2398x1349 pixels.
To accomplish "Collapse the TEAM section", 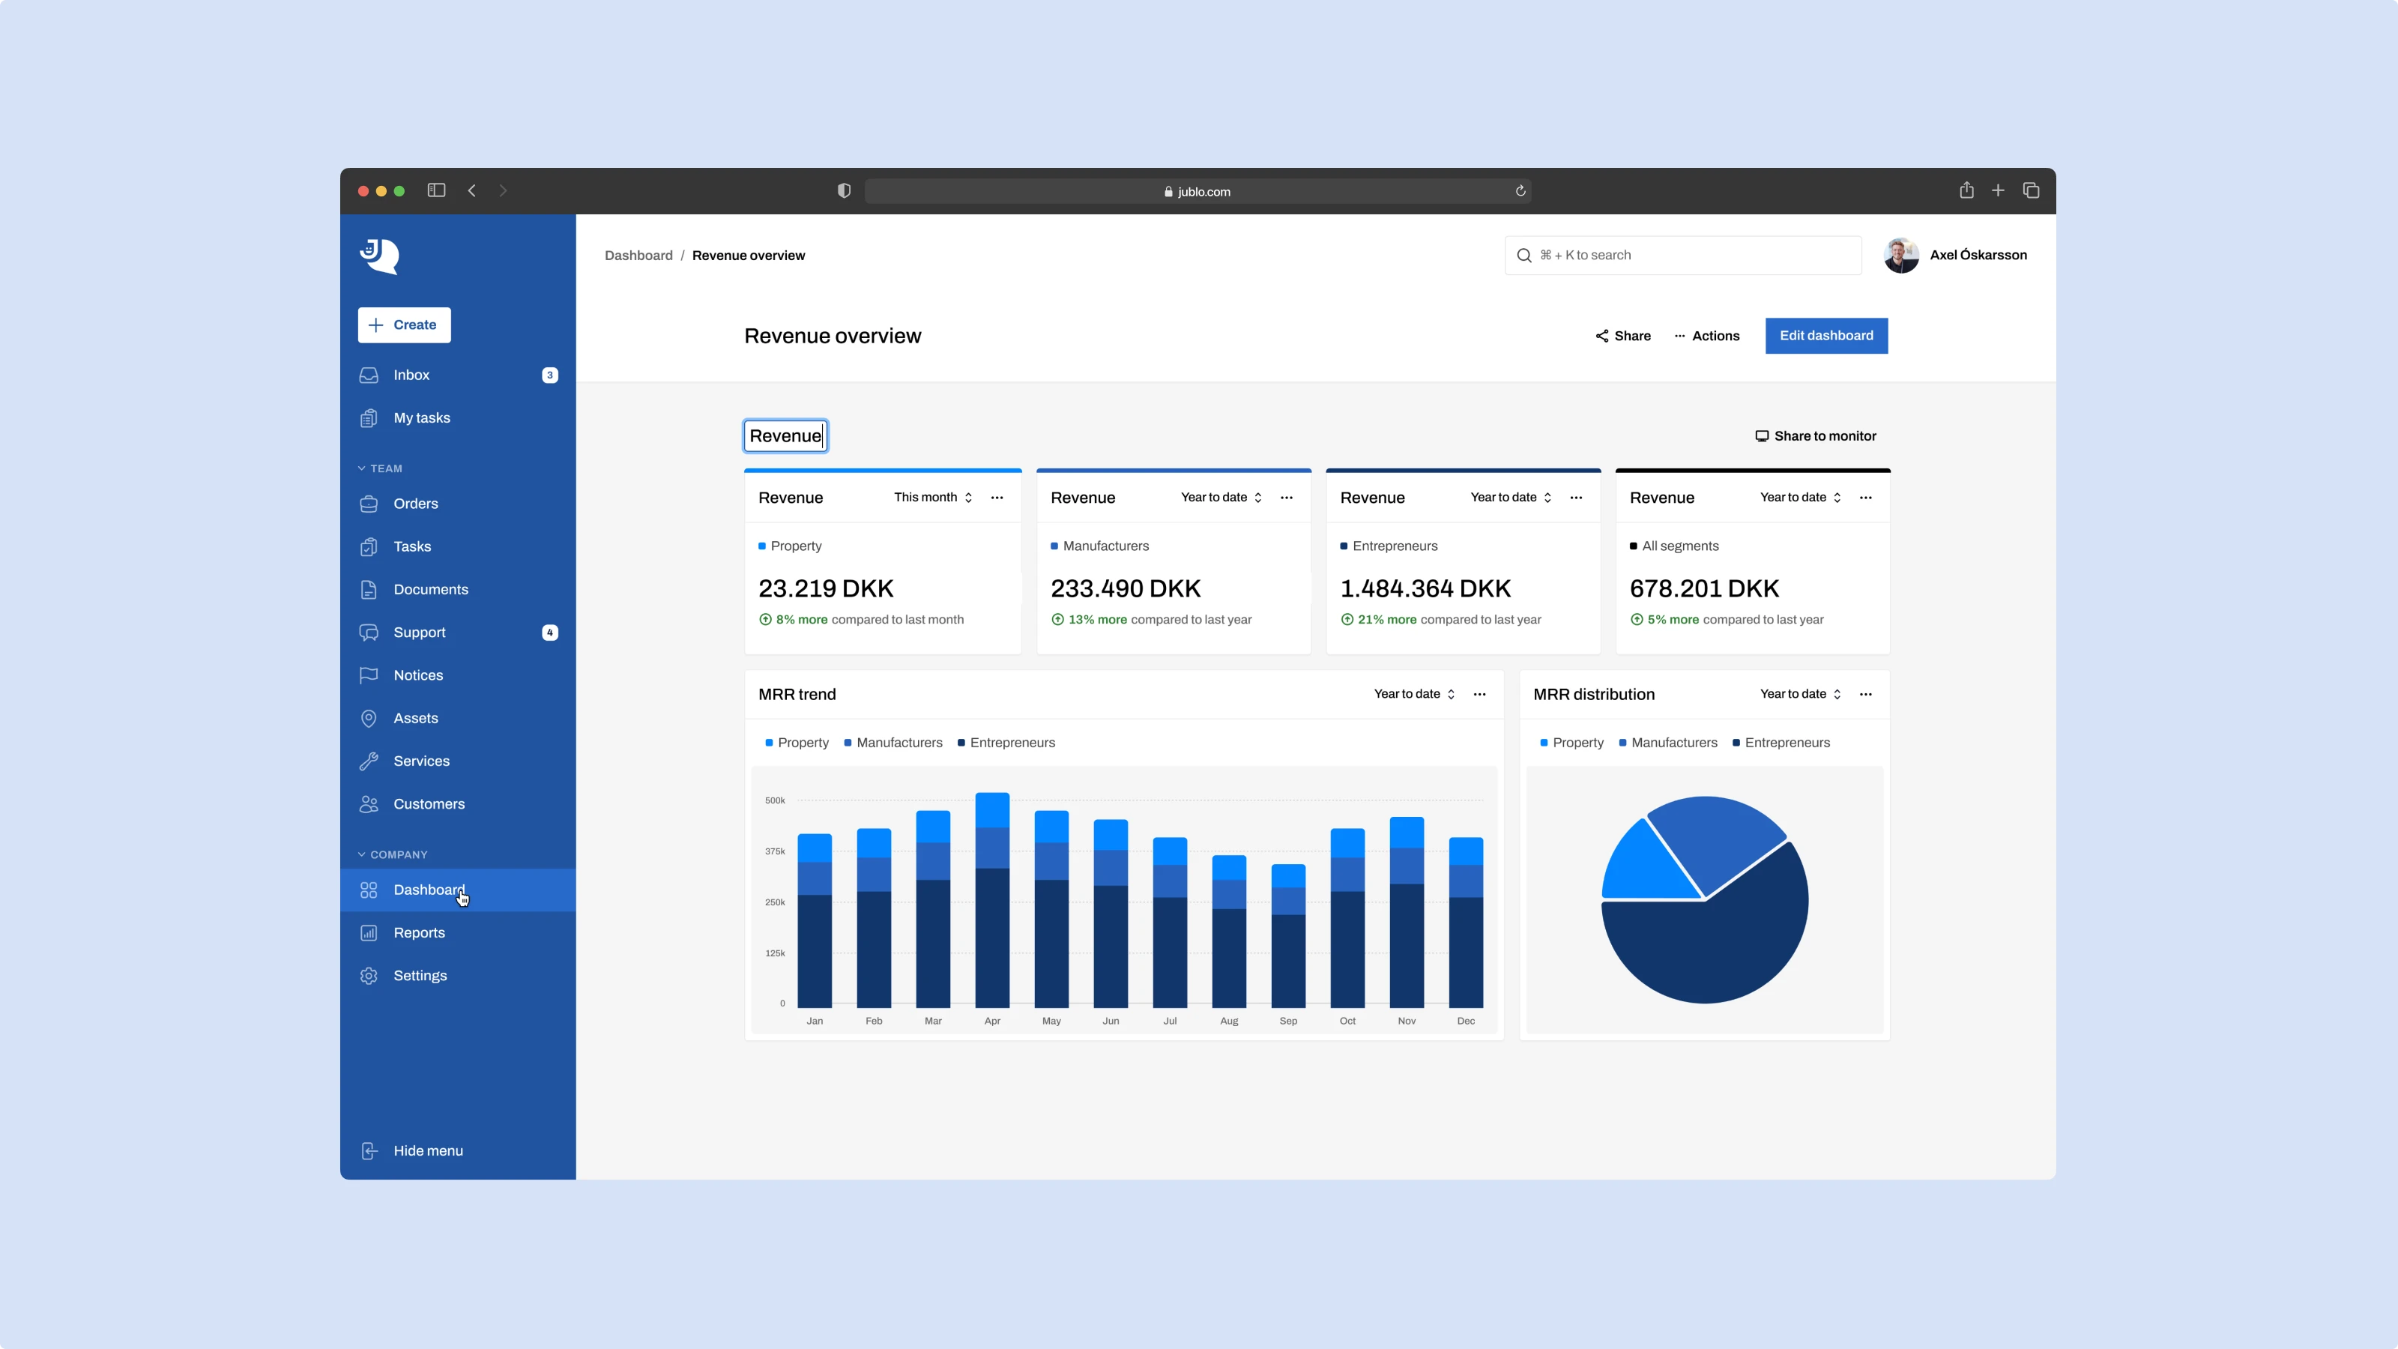I will pyautogui.click(x=380, y=468).
